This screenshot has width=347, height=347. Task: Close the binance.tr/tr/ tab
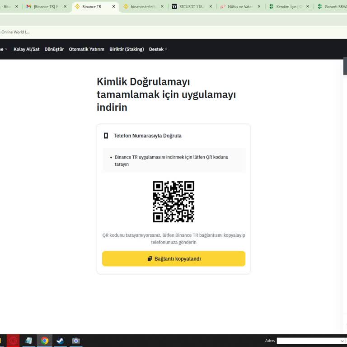[x=162, y=7]
